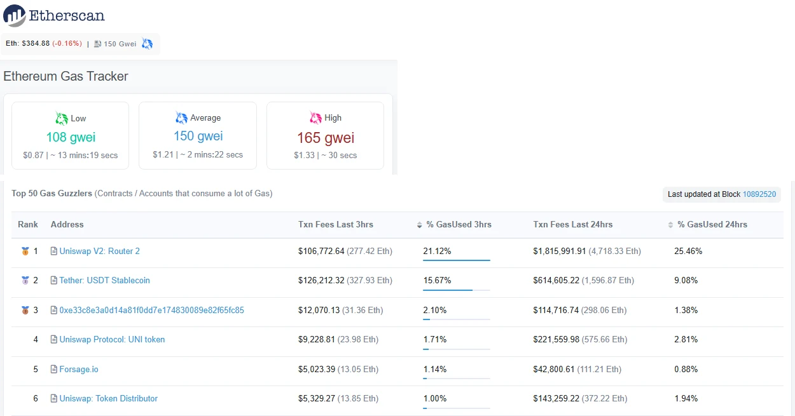The height and width of the screenshot is (416, 795).
Task: Click the pink unicorn icon beside High
Action: click(x=315, y=117)
